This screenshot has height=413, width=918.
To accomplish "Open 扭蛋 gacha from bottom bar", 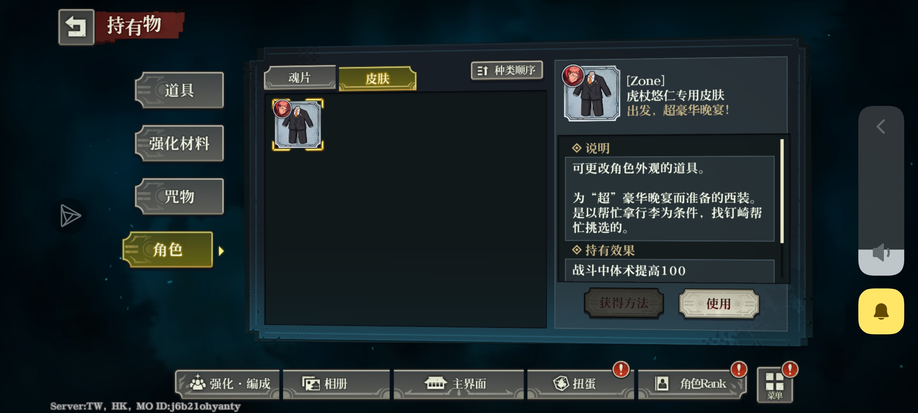I will [x=580, y=384].
